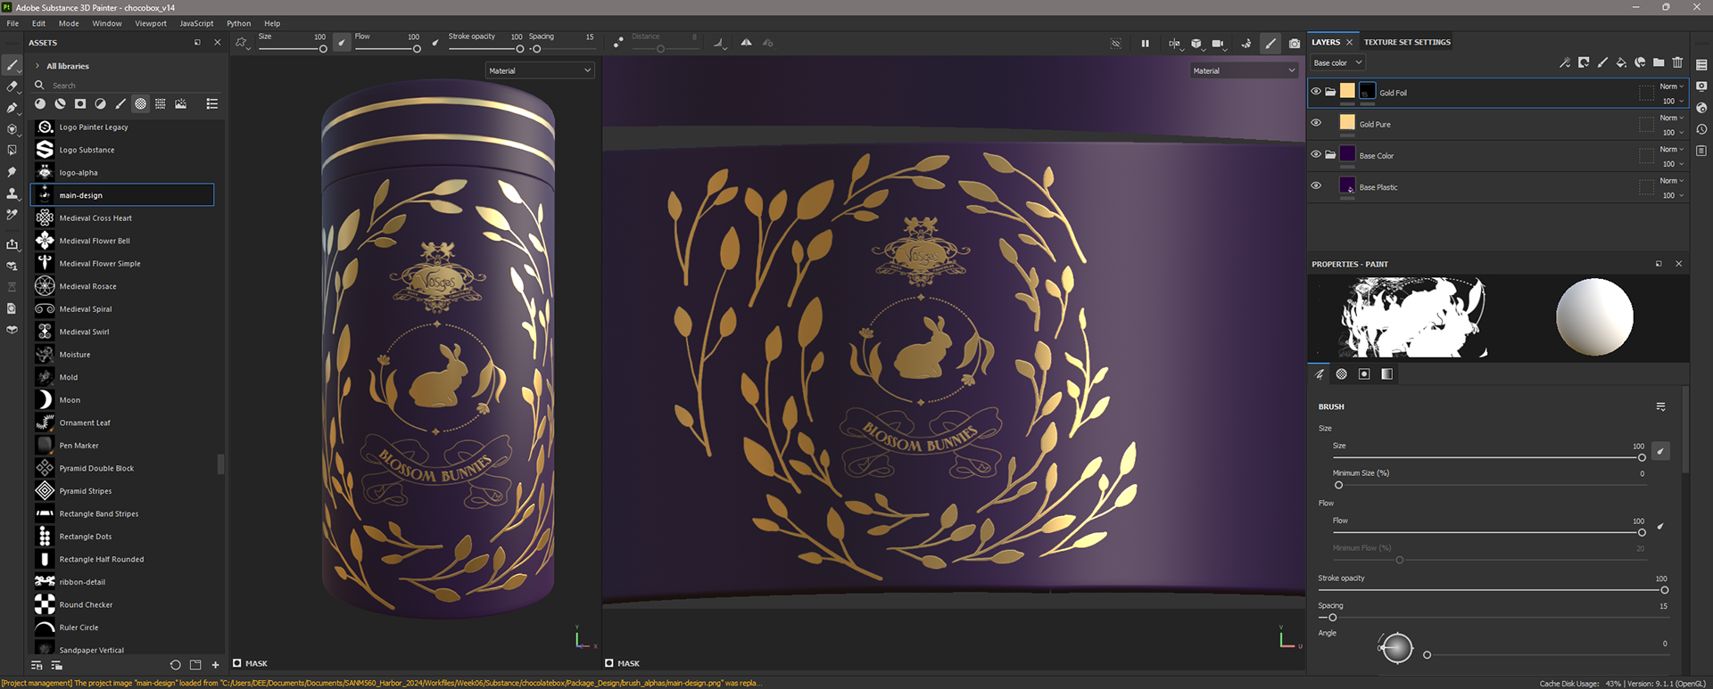Viewport: 1713px width, 689px height.
Task: Select the Material picker eyedropper tool
Action: pos(12,215)
